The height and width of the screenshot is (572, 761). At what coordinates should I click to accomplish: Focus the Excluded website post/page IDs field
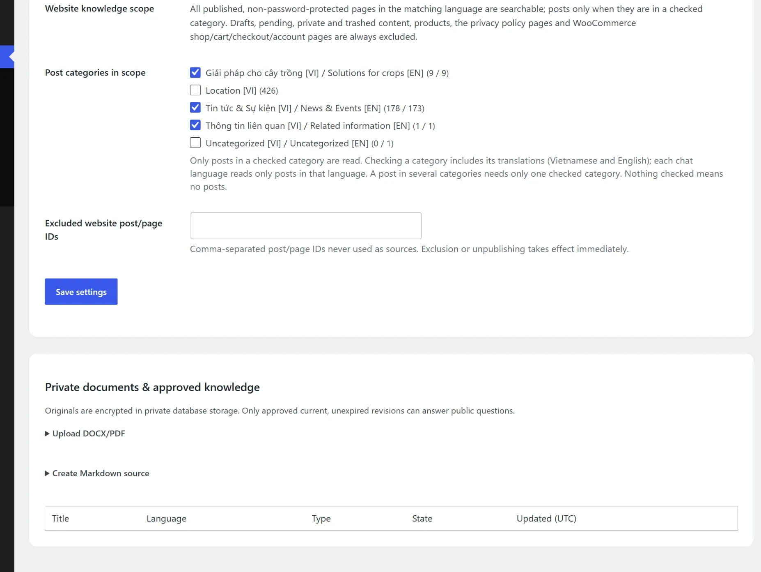click(306, 226)
